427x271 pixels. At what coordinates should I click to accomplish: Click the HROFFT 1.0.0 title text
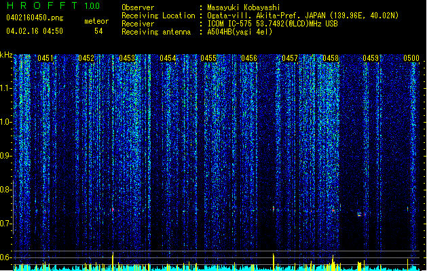point(54,5)
